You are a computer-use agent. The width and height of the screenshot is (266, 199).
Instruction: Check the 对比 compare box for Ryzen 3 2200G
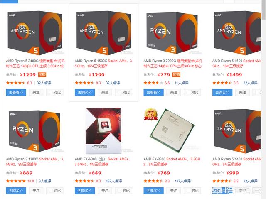point(188,92)
